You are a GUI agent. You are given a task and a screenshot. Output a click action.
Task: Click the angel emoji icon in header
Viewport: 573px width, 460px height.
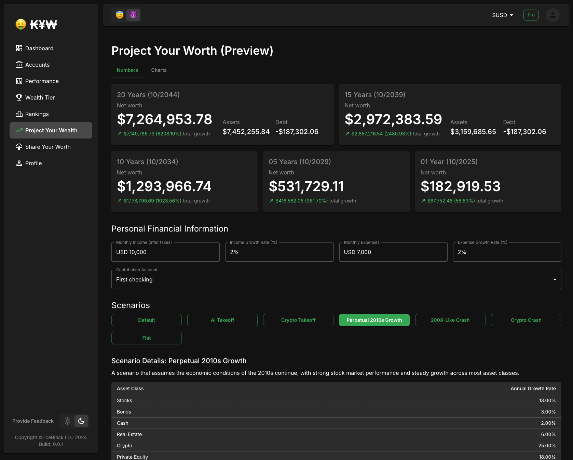120,15
